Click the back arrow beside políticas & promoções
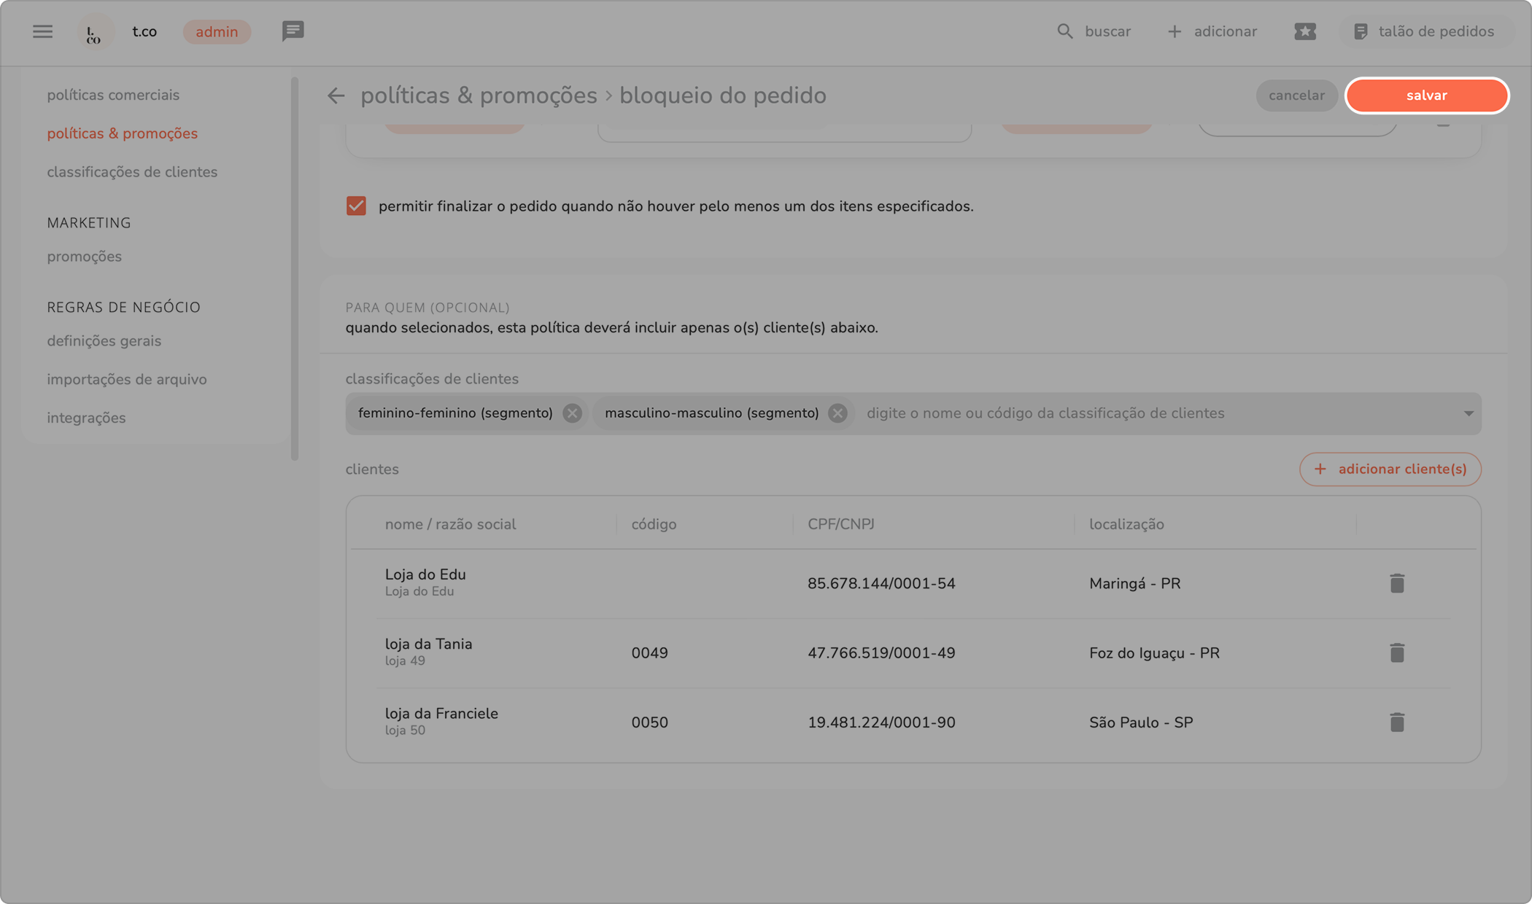The height and width of the screenshot is (904, 1532). (336, 96)
